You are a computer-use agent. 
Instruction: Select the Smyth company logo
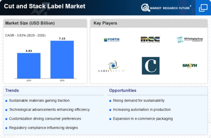(x=190, y=65)
